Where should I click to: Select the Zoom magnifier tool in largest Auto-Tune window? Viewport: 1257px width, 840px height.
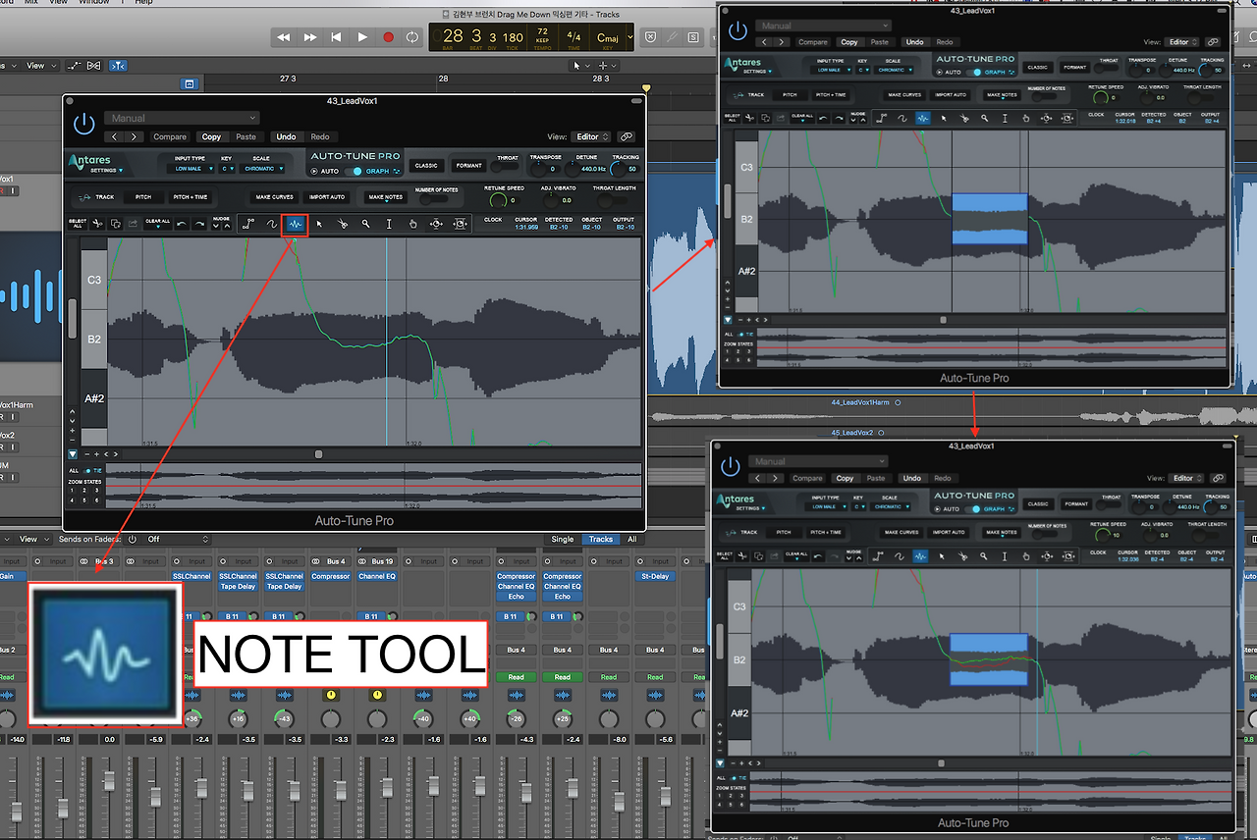pos(366,225)
